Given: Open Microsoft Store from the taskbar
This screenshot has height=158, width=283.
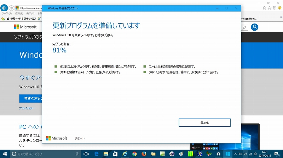Looking at the screenshot, I should coord(115,154).
